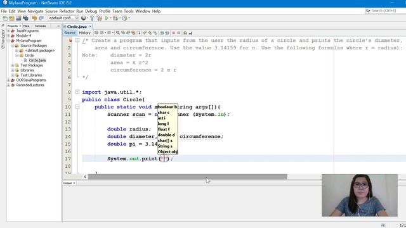Expand the JavaPrograms project node

8,31
